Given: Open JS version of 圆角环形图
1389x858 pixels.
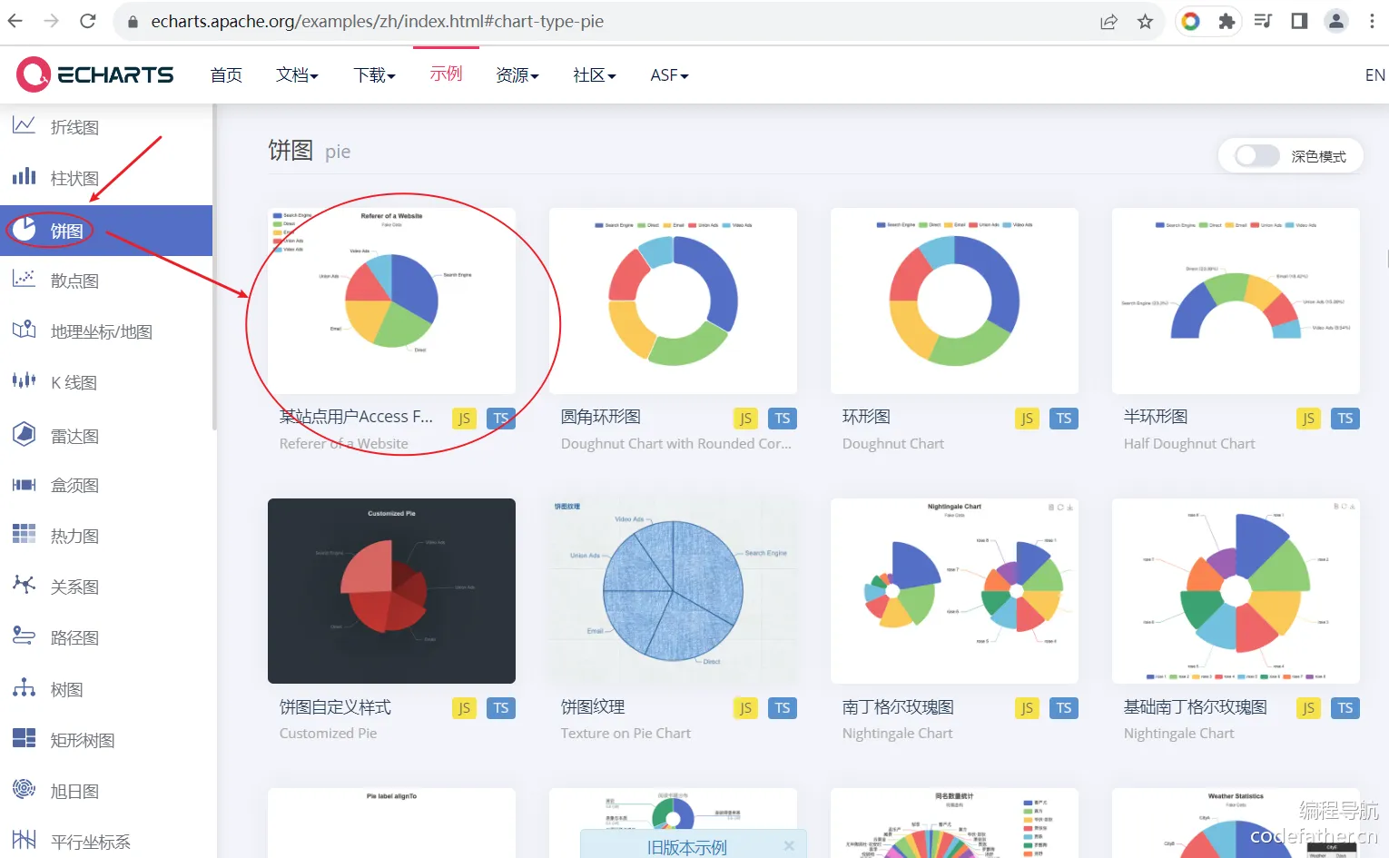Looking at the screenshot, I should click(745, 418).
